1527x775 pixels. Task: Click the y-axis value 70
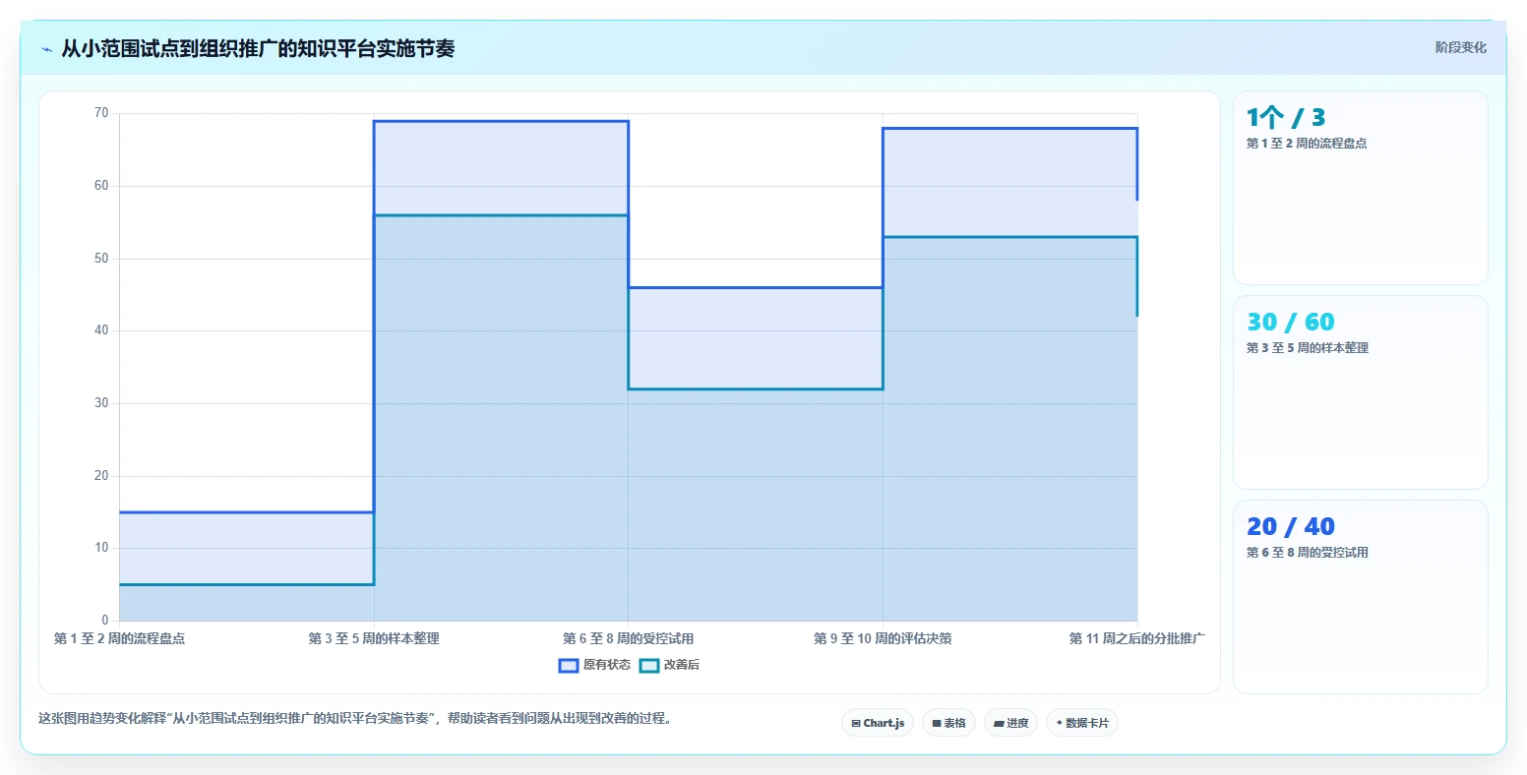click(x=101, y=113)
